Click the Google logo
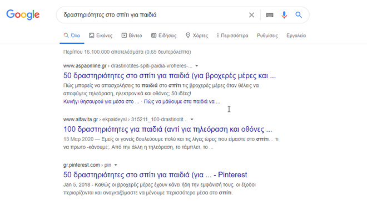 point(23,15)
